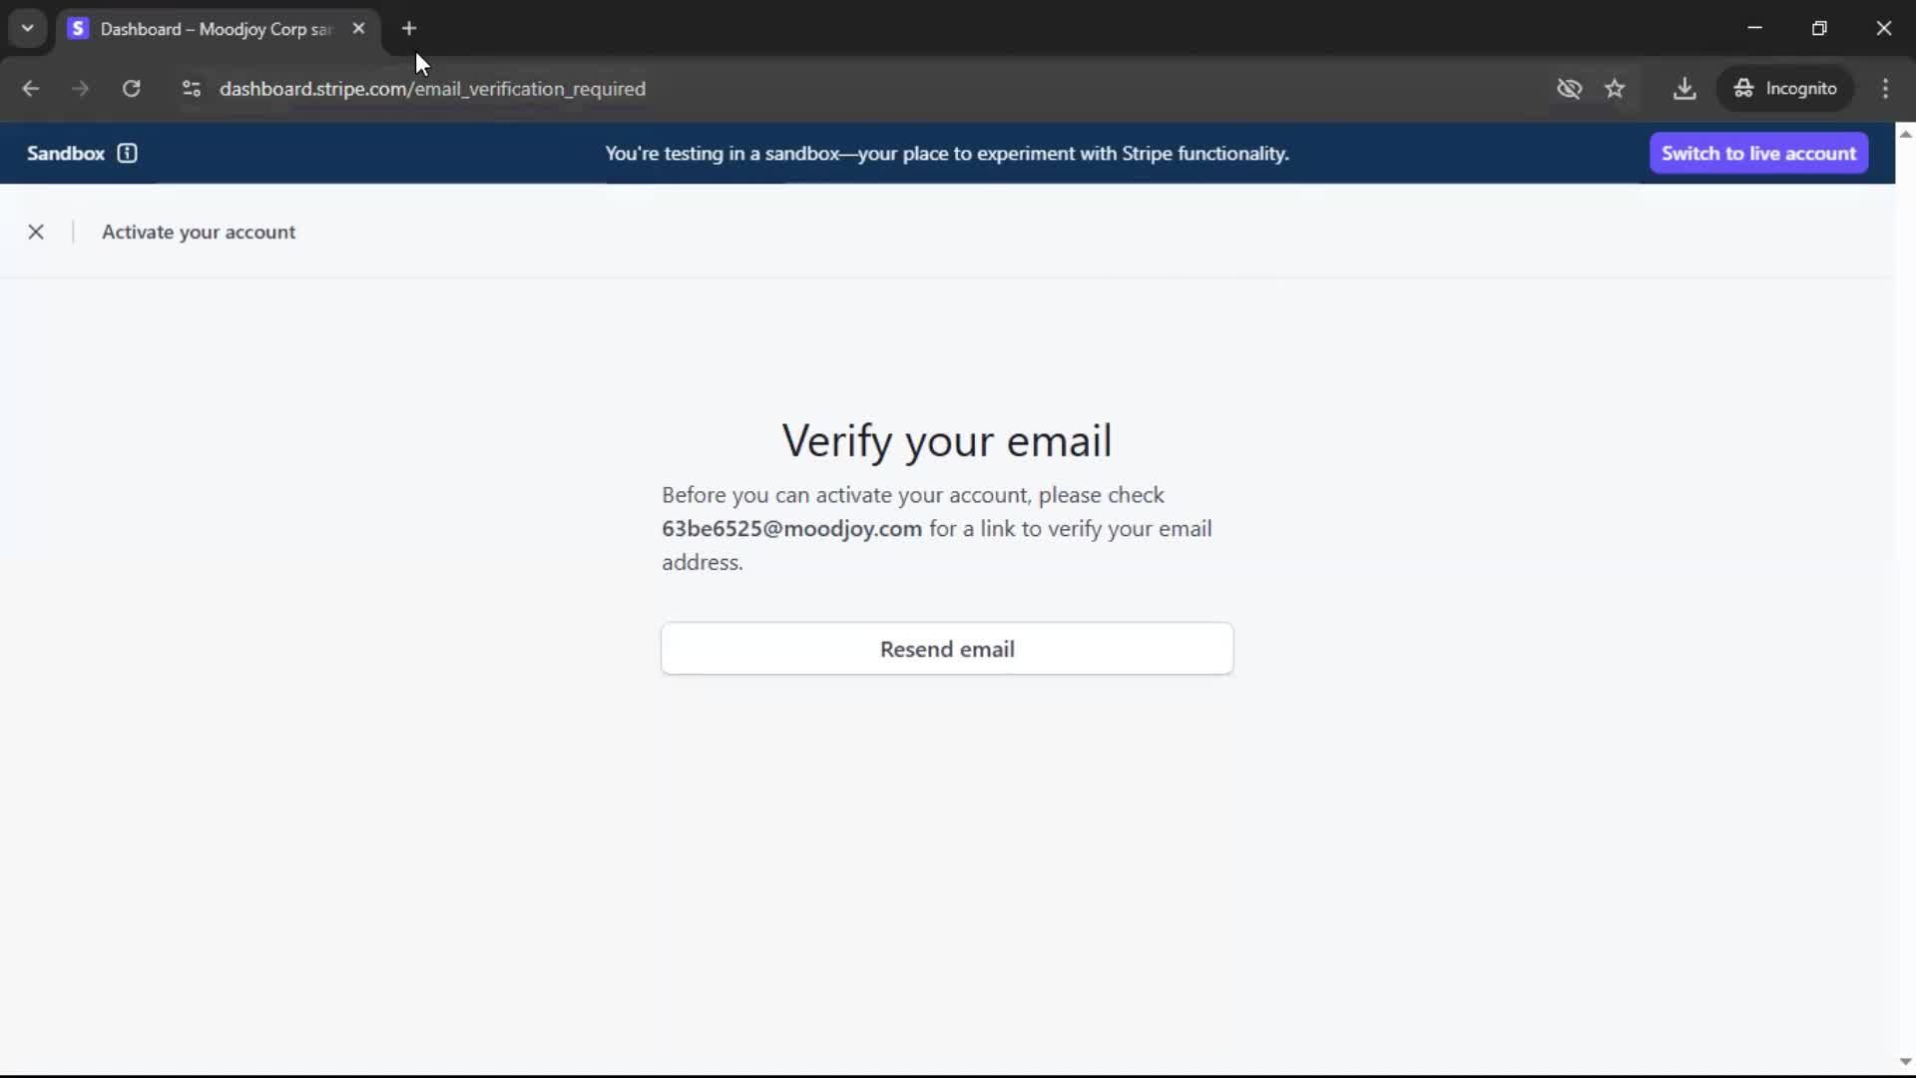Click the Incognito profile indicator

[x=1785, y=89]
